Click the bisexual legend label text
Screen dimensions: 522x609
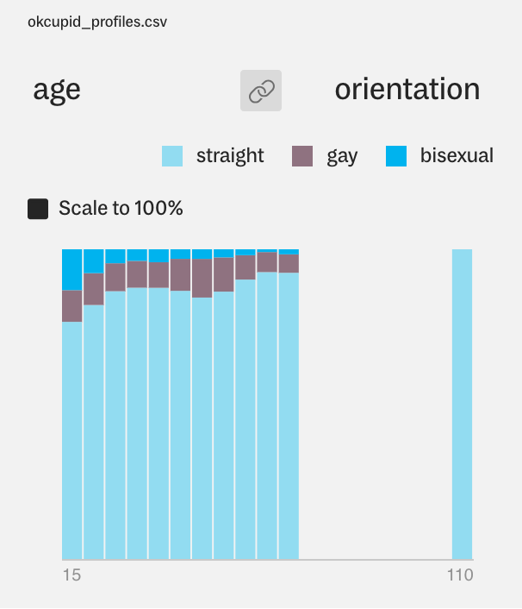[x=457, y=156]
